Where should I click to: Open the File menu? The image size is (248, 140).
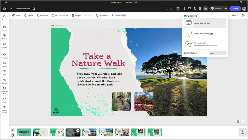[11, 9]
